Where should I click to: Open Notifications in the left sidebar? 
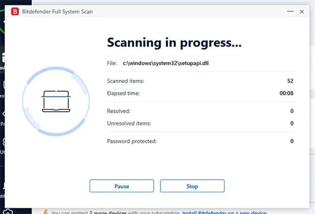point(2,187)
